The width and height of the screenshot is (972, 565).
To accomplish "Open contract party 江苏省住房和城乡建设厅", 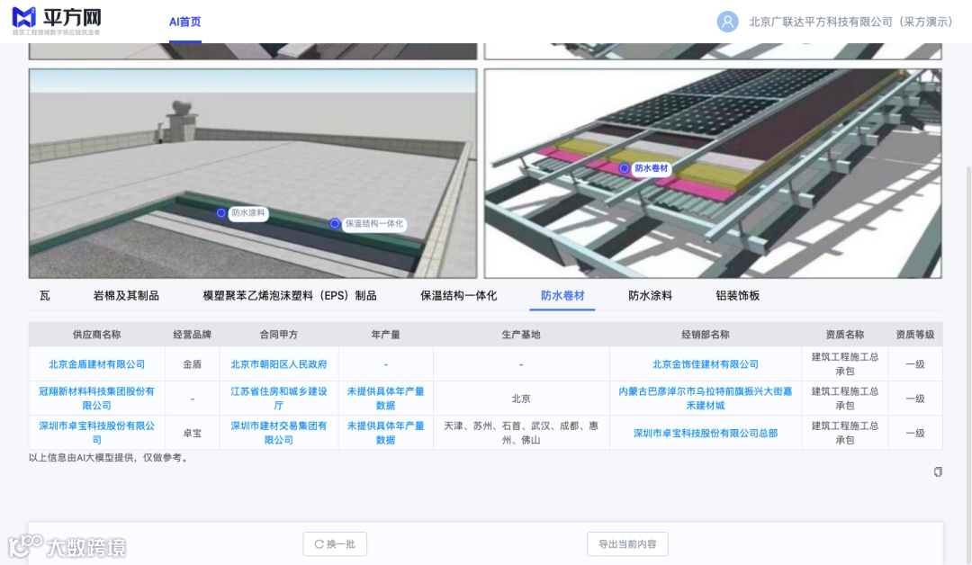I will tap(279, 399).
